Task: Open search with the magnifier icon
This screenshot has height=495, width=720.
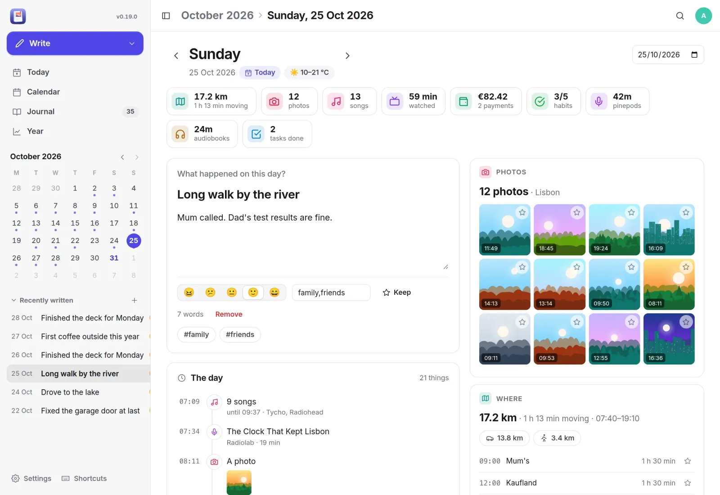Action: (680, 16)
